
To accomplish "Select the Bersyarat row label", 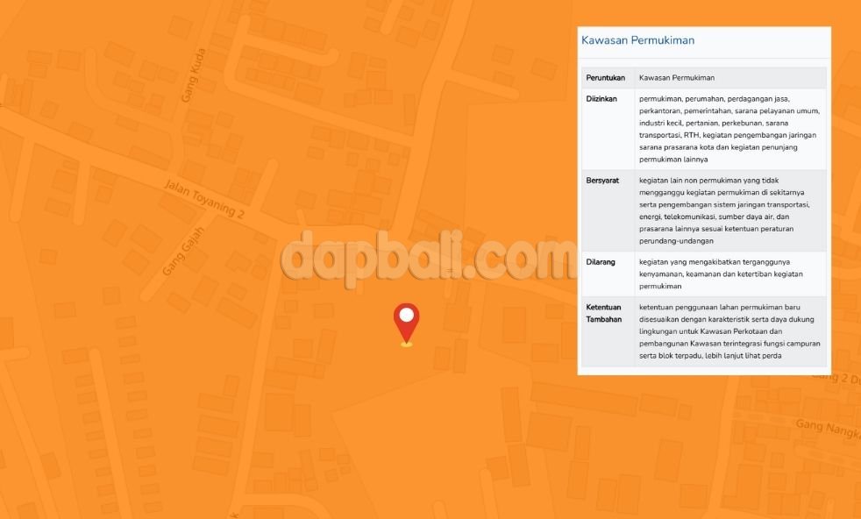I will coord(603,181).
